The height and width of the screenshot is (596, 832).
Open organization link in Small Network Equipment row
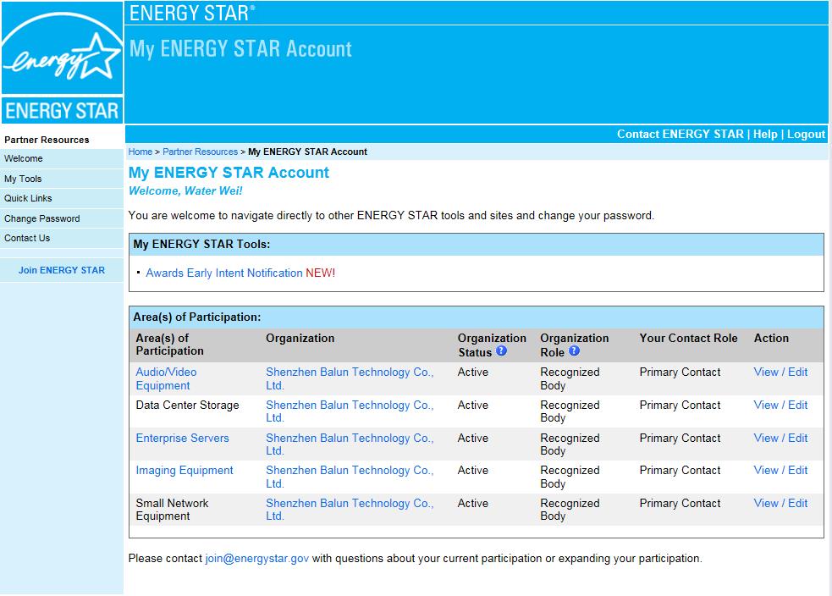pos(350,510)
